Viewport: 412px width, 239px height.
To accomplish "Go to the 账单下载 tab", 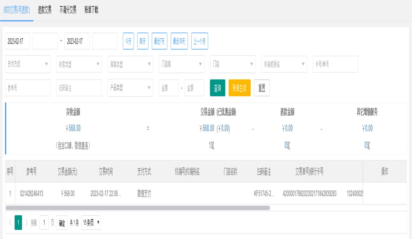I will pyautogui.click(x=91, y=10).
